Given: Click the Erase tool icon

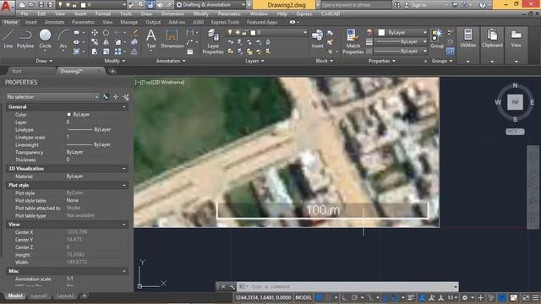Looking at the screenshot, I should coord(134,33).
